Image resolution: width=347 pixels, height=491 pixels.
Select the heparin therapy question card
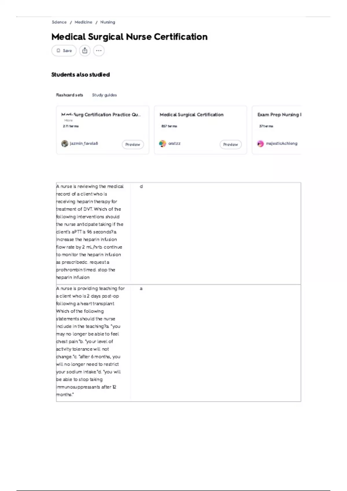point(178,233)
